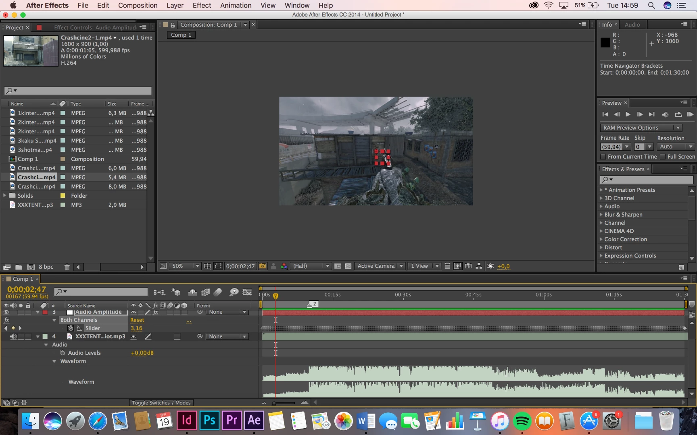Jump to first frame in Preview
The image size is (697, 435).
coord(605,114)
